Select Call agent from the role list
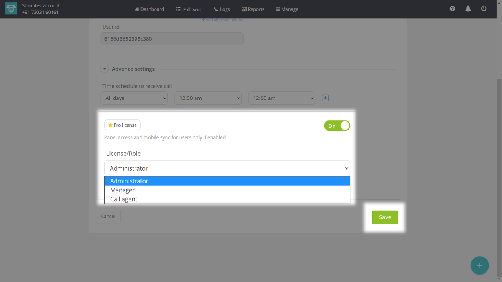This screenshot has width=502, height=282. pos(124,199)
